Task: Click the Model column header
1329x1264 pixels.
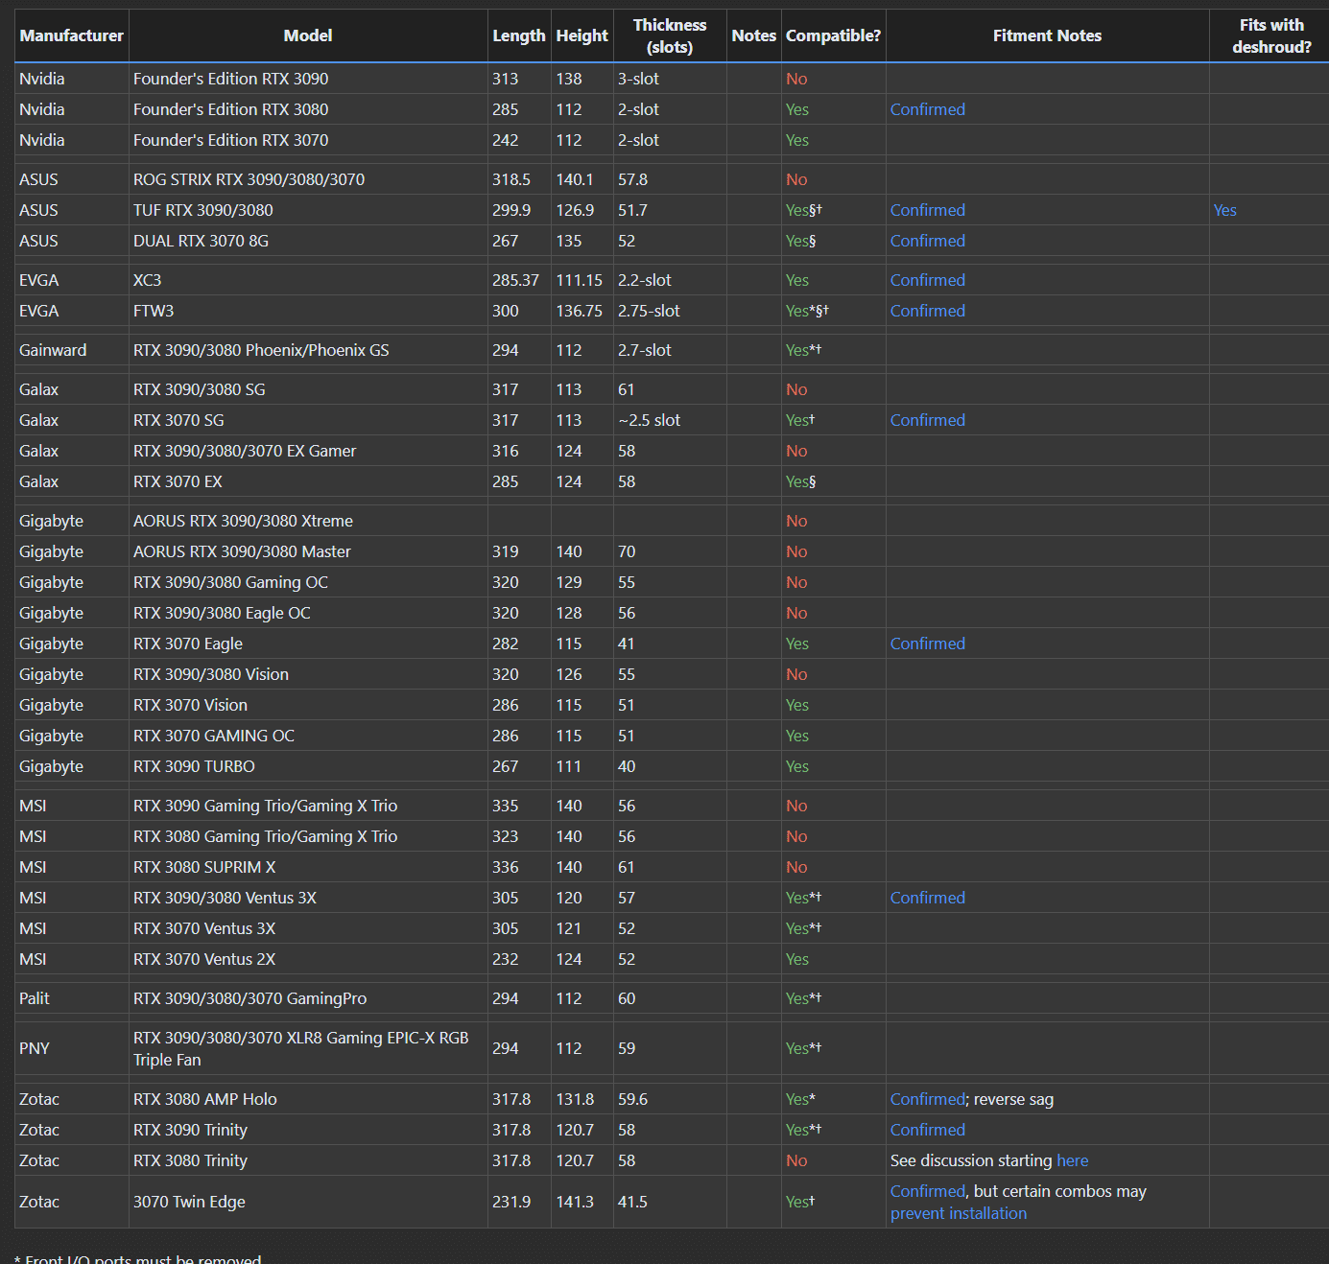Action: (x=308, y=35)
